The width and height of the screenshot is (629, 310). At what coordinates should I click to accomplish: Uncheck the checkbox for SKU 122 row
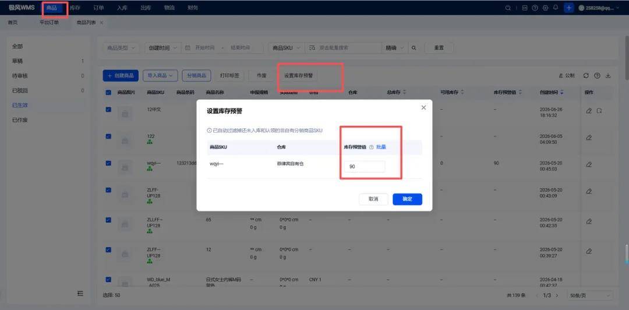[x=108, y=136]
